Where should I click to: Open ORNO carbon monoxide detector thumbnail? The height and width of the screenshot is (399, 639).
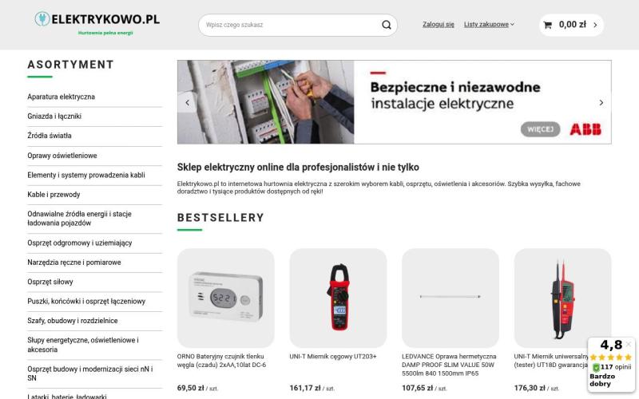pyautogui.click(x=226, y=298)
